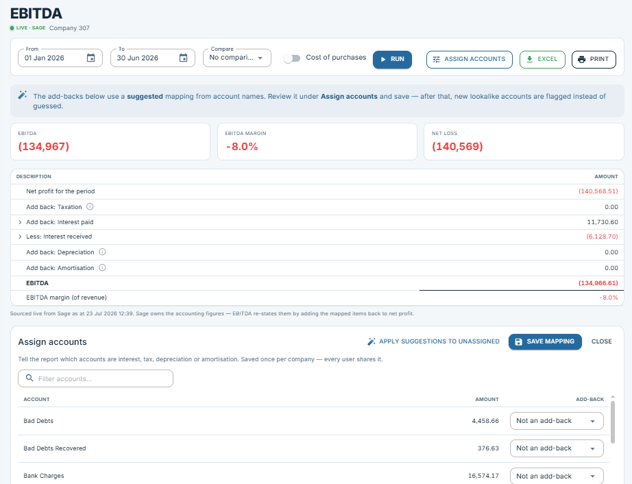This screenshot has height=484, width=632.
Task: Click the EBITDA summary card
Action: click(x=110, y=141)
